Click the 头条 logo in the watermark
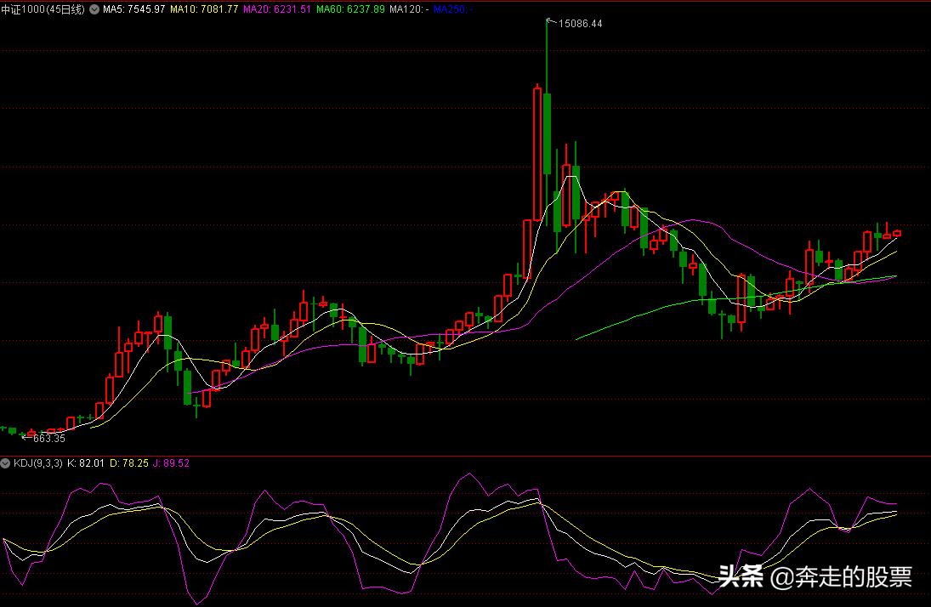Screen dimensions: 931x607 click(x=741, y=577)
